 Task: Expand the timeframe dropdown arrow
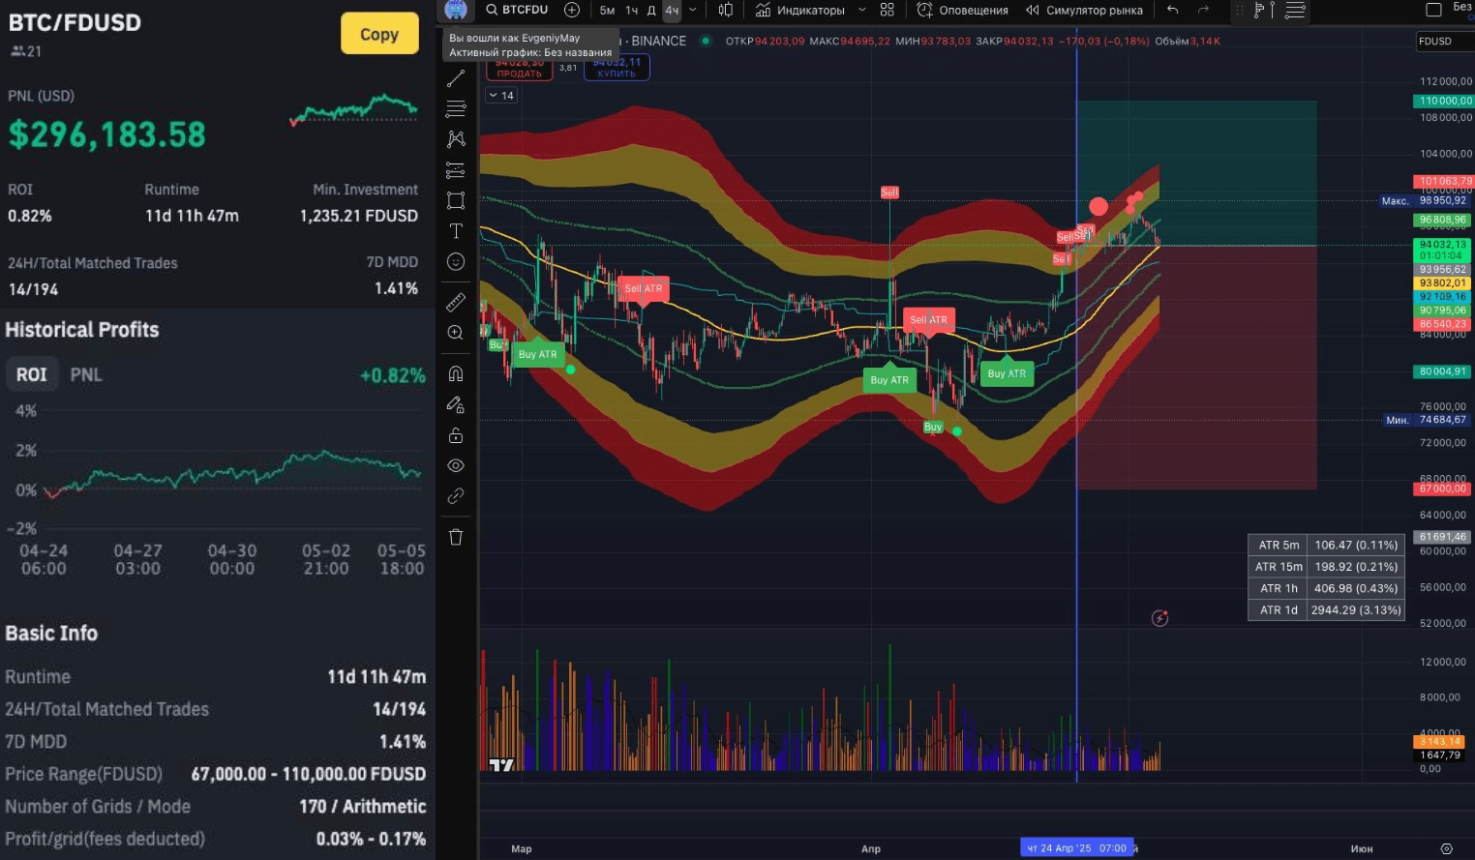pos(692,10)
